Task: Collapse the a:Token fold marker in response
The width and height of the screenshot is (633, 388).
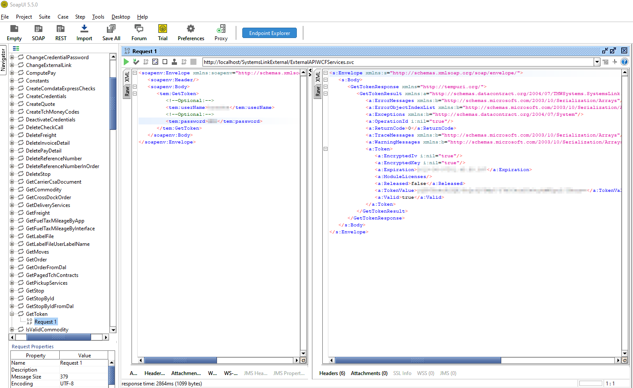Action: coord(325,149)
